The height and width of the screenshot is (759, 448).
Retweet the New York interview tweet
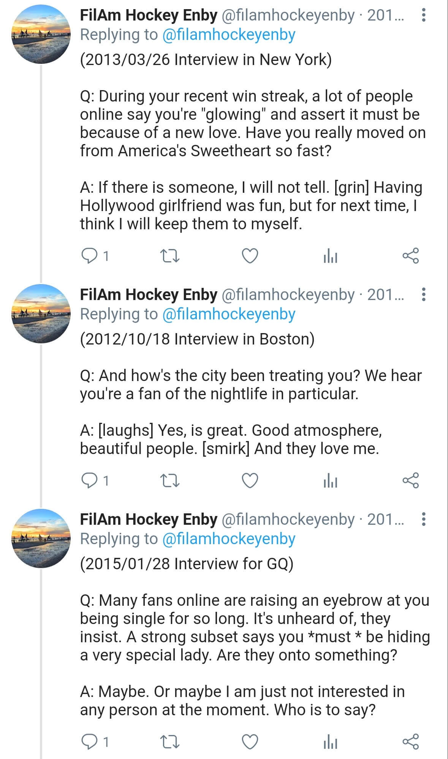click(x=170, y=256)
